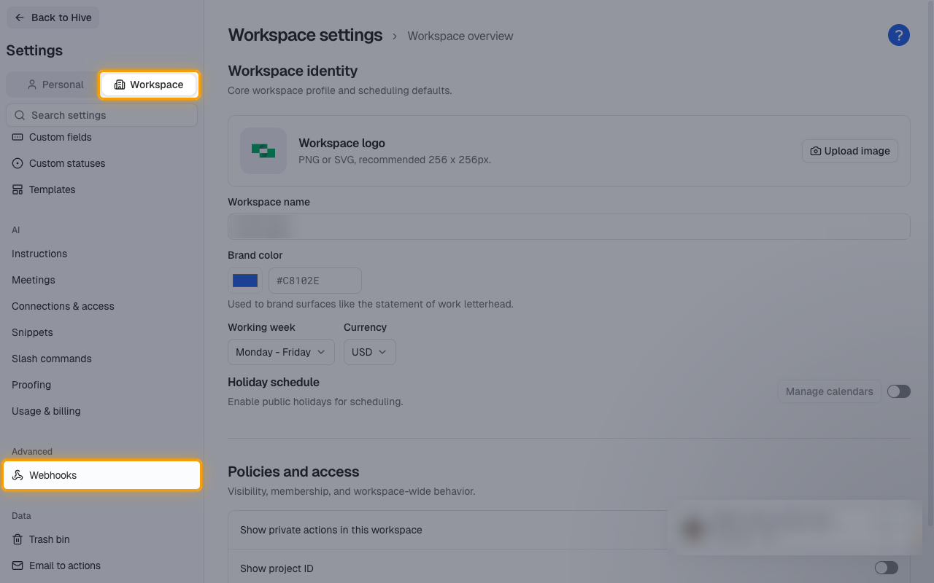The image size is (934, 583).
Task: Select the Workspace settings tab
Action: click(149, 85)
